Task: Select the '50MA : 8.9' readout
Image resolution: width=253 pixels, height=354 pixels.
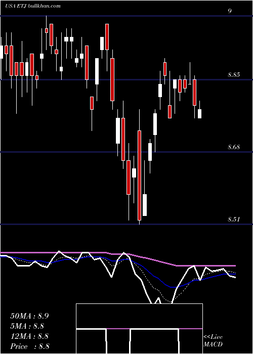Action: pyautogui.click(x=29, y=316)
